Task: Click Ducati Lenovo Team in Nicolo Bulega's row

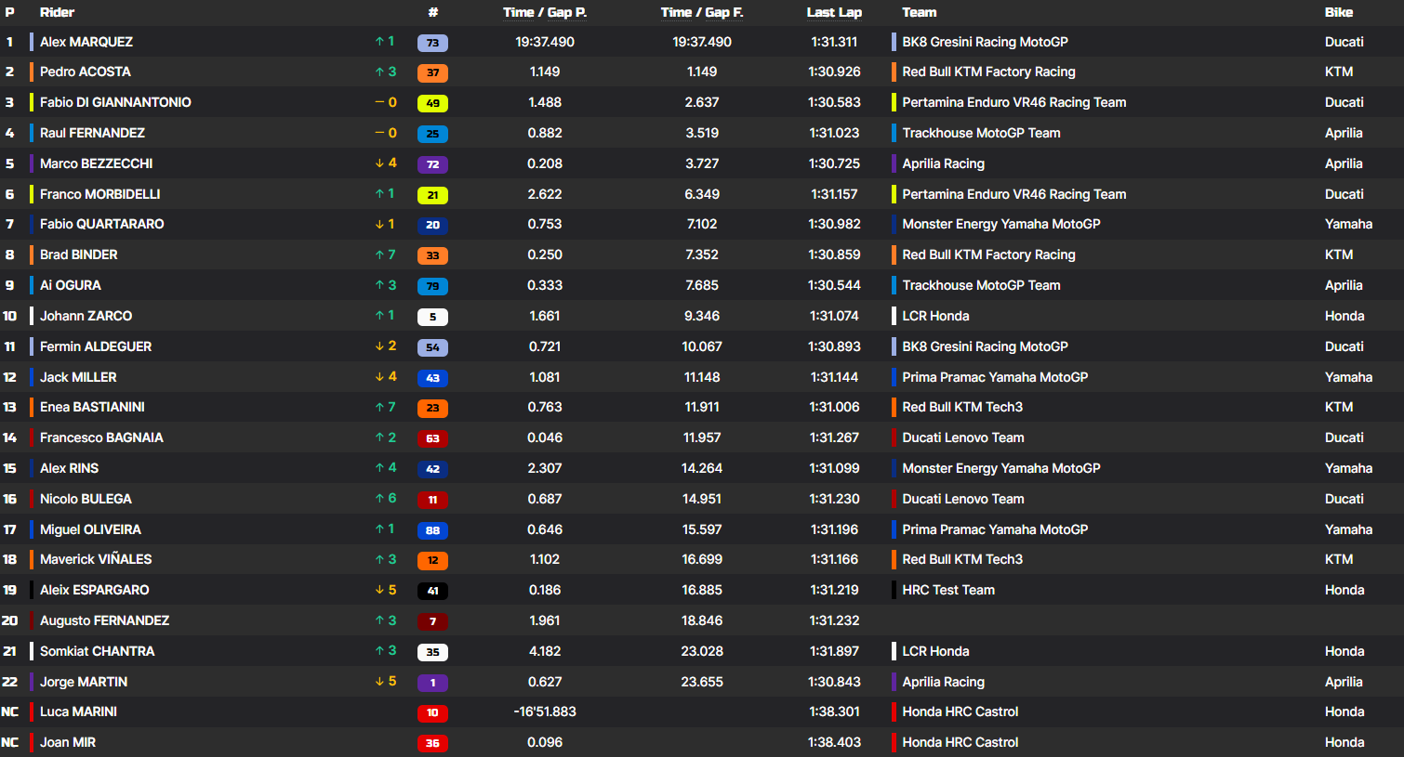Action: 962,499
